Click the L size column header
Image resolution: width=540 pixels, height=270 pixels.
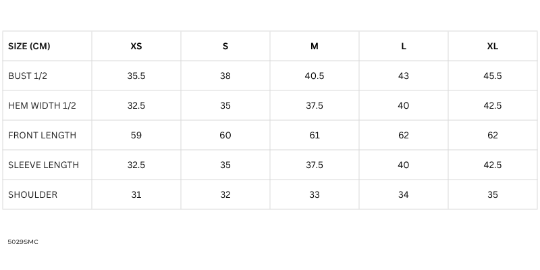click(x=404, y=47)
